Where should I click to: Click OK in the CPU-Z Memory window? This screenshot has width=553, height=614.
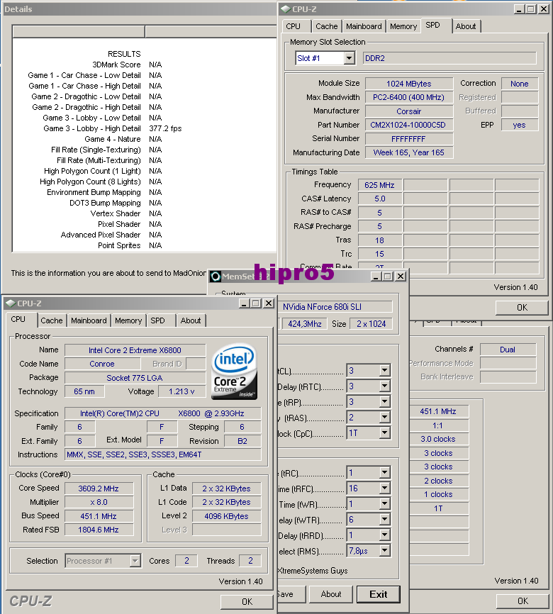click(x=523, y=601)
